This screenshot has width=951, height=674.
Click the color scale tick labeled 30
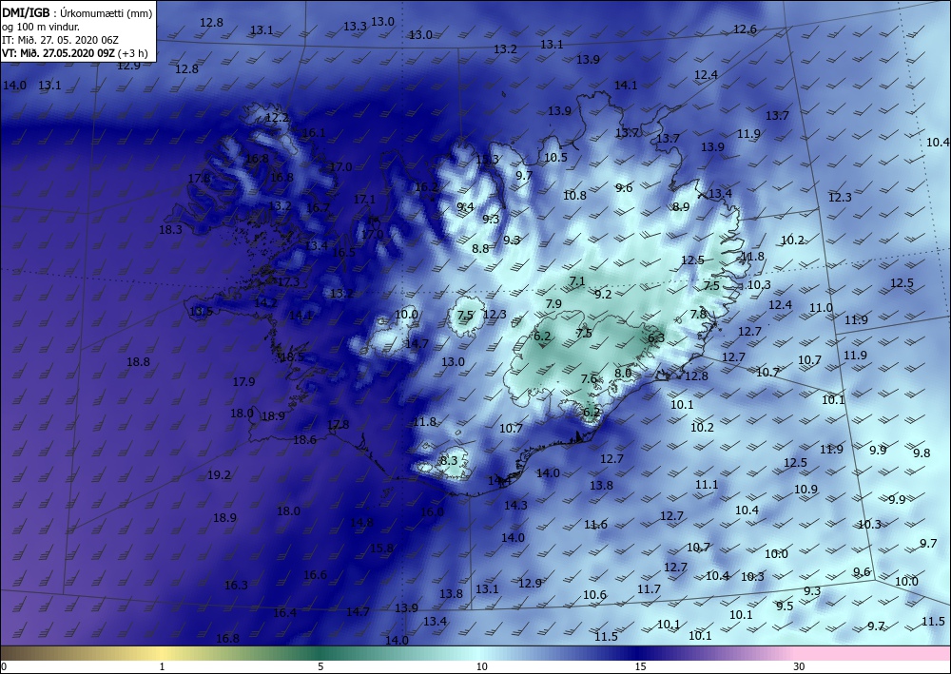coord(799,666)
